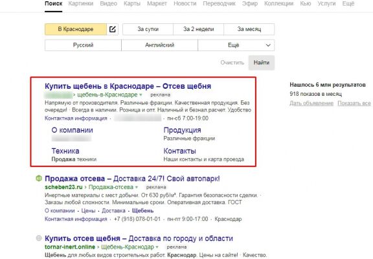Image resolution: width=373 pixels, height=259 pixels.
Task: Open Контактная информация in first ad
Action: tap(76, 118)
